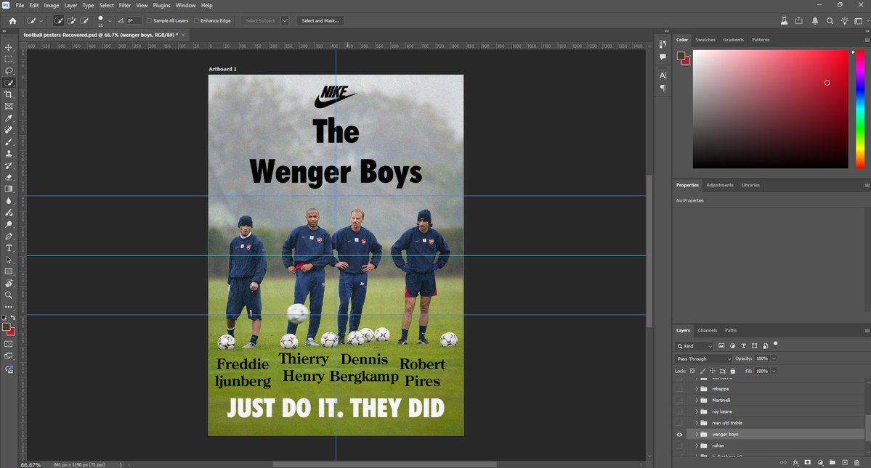Select the Clone Stamp tool
This screenshot has height=468, width=871.
tap(8, 154)
